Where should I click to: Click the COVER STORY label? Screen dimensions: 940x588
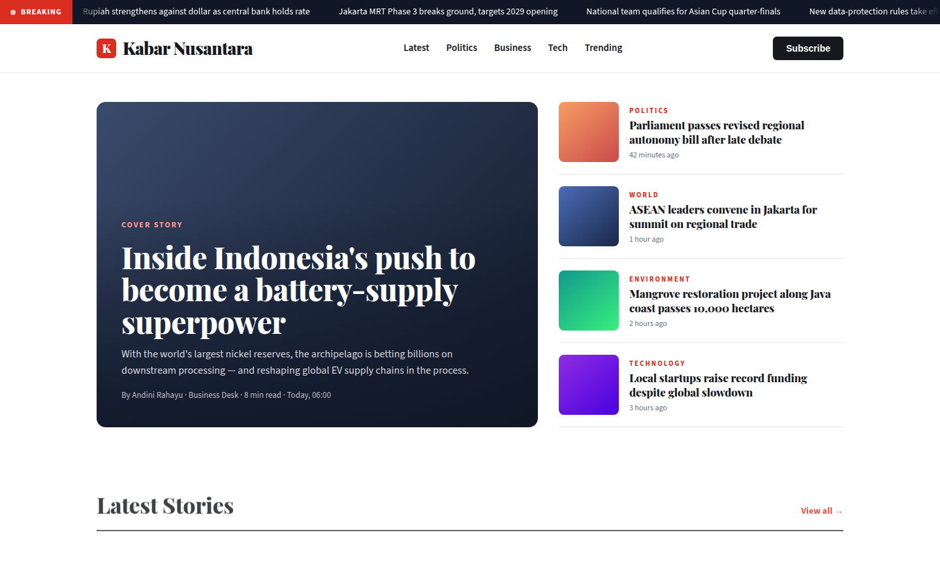[152, 225]
